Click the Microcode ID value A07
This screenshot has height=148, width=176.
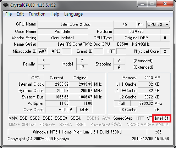43,51
